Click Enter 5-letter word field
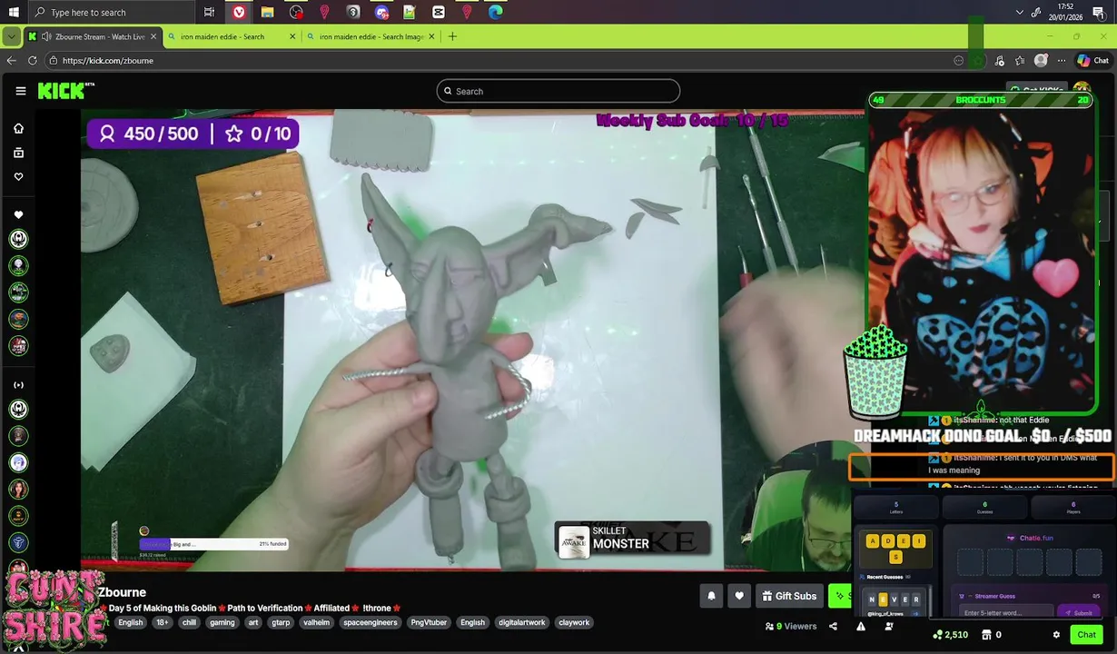Screen dimensions: 1117x654 [x=1005, y=613]
